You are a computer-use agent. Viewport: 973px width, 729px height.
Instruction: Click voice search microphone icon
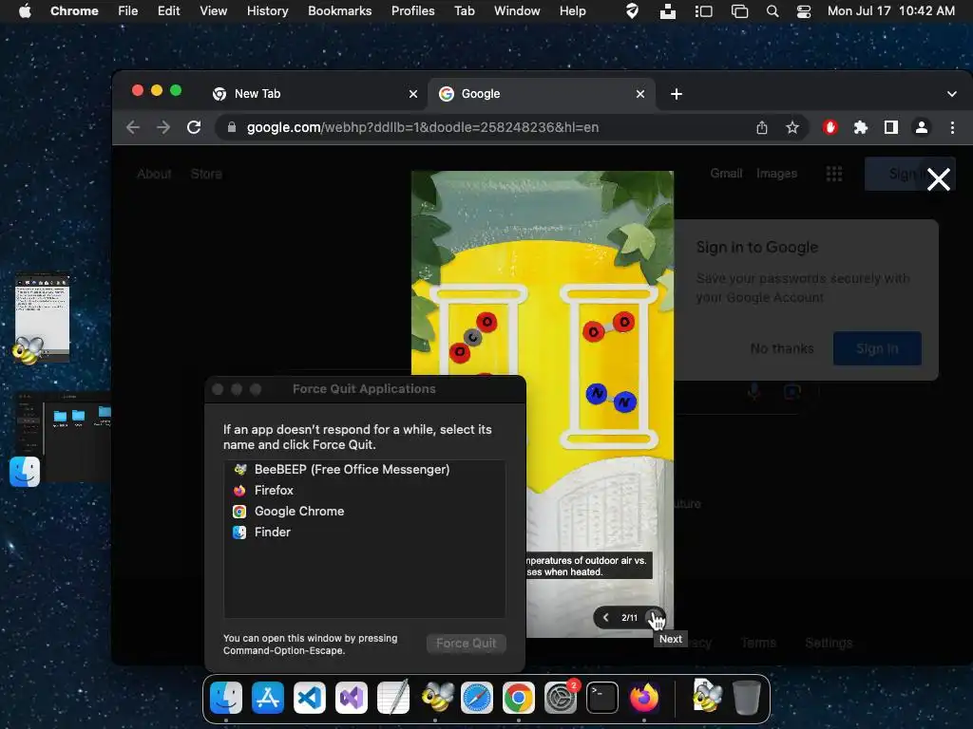[x=754, y=392]
